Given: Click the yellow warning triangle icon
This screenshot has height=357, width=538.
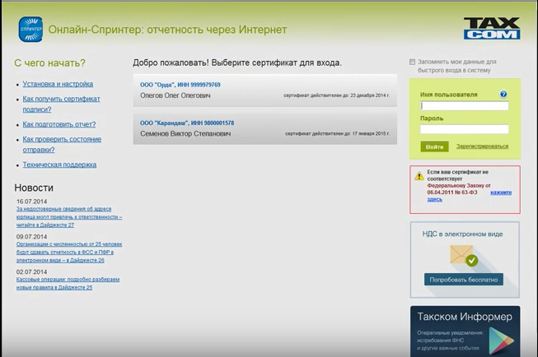Looking at the screenshot, I should [419, 176].
